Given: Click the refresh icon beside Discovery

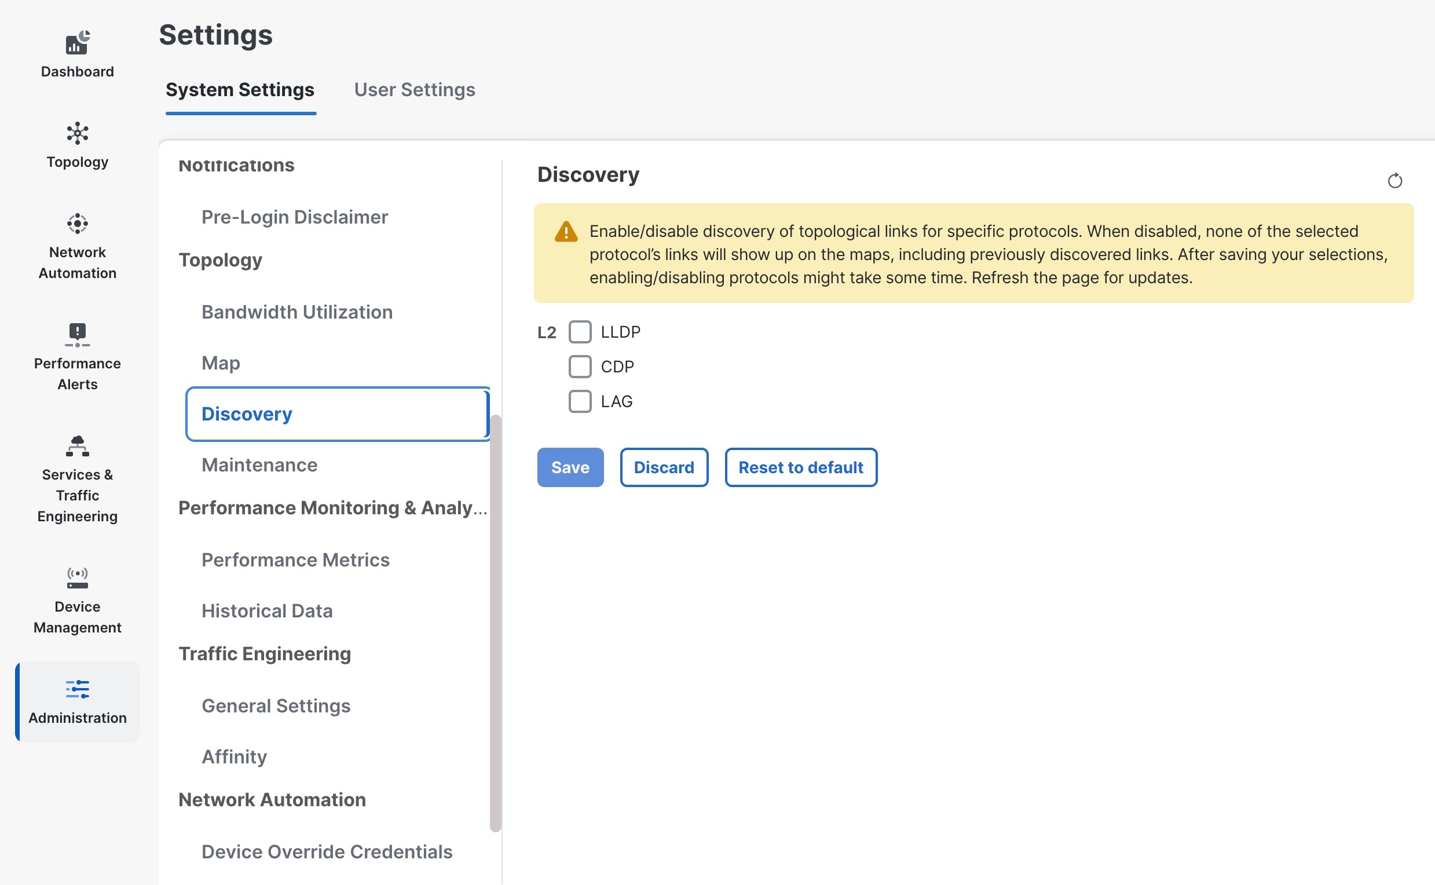Looking at the screenshot, I should tap(1394, 181).
